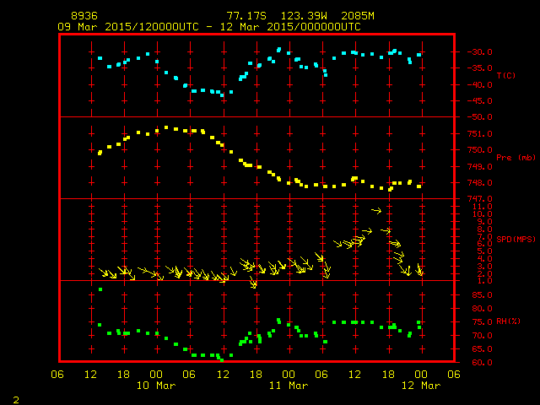The height and width of the screenshot is (405, 540).
Task: Click the -35.0 temperature tick label
Action: tap(479, 67)
